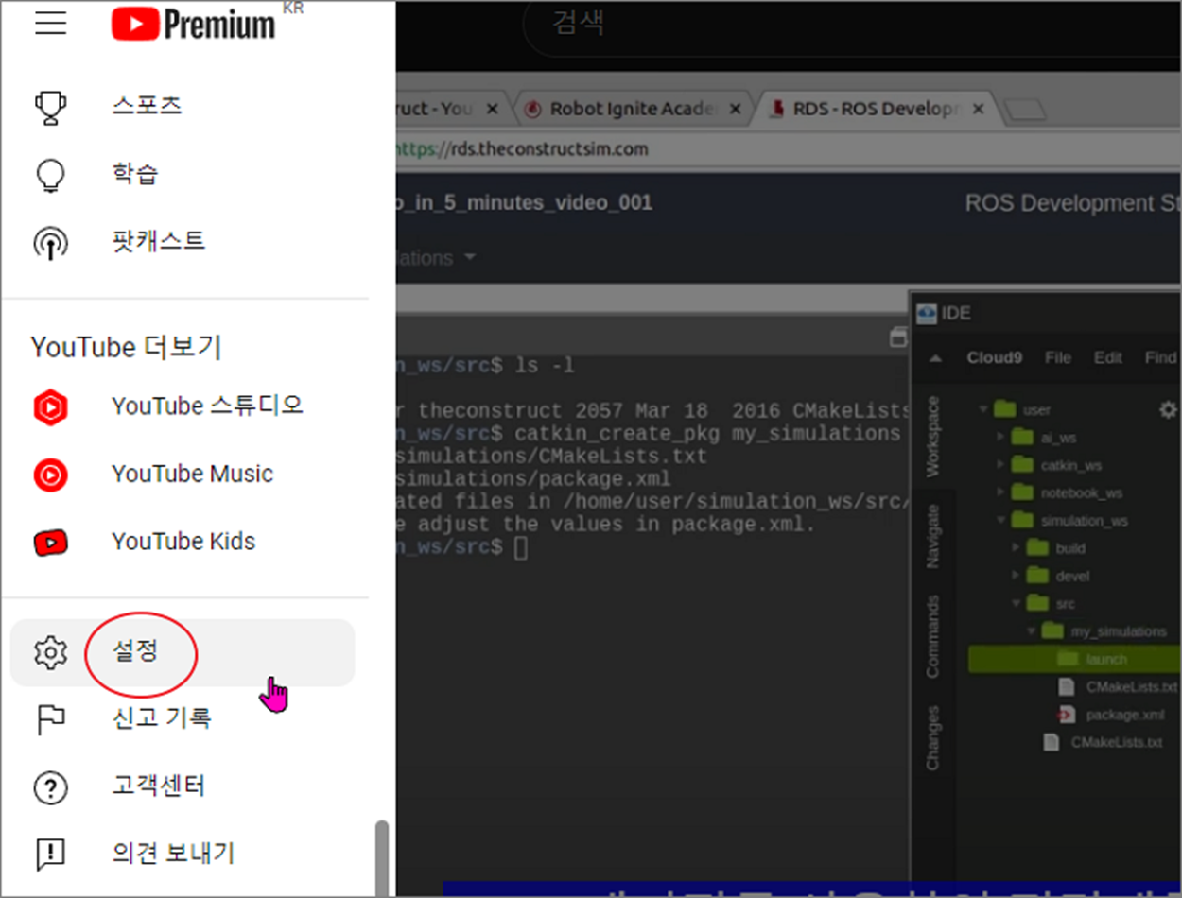Expand the catkin_ws folder
The image size is (1182, 898).
1001,465
